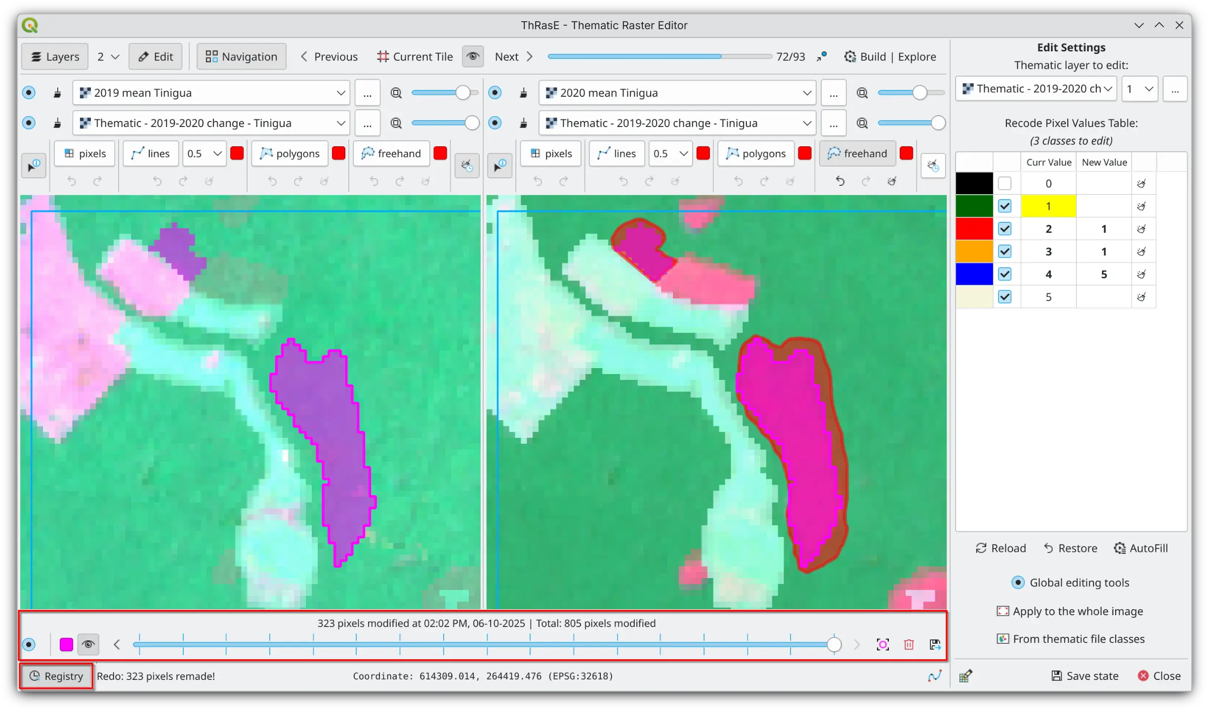1209x712 pixels.
Task: Click the left view zoom magnifier icon
Action: point(396,93)
